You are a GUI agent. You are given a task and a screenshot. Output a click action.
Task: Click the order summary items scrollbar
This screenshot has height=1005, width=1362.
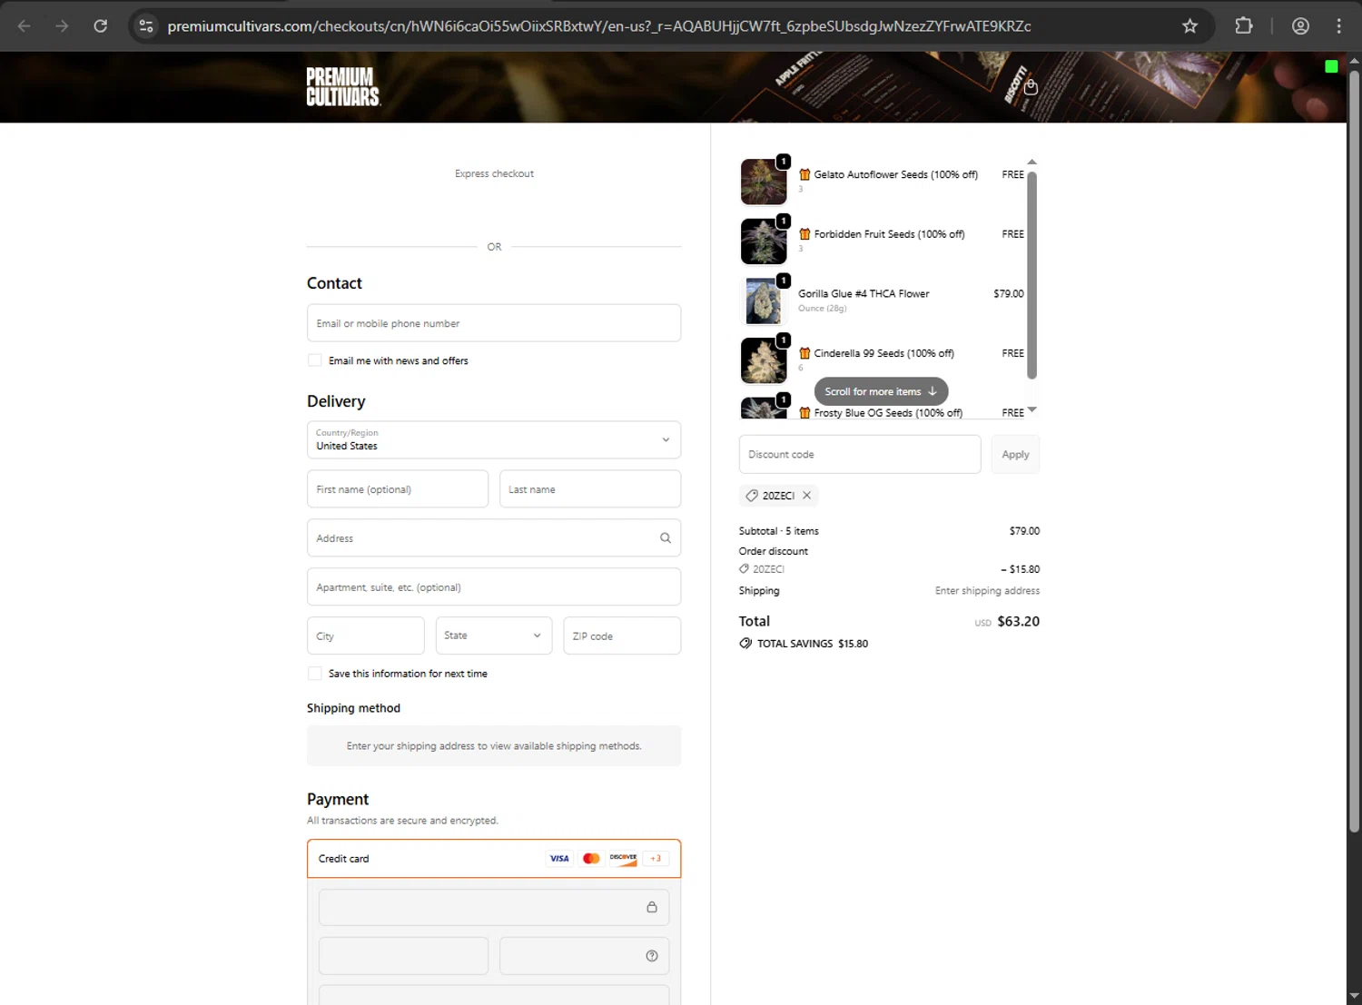click(1031, 274)
